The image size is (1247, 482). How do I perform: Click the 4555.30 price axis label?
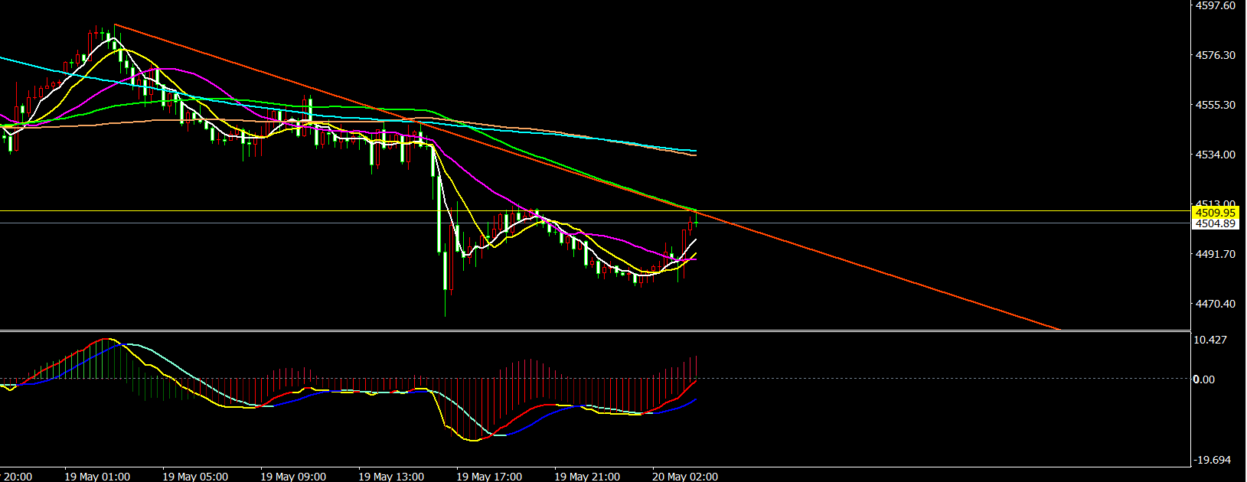point(1215,105)
